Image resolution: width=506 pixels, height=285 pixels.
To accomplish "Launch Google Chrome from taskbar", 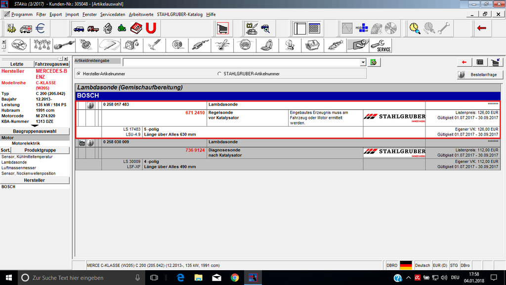I will (x=235, y=278).
